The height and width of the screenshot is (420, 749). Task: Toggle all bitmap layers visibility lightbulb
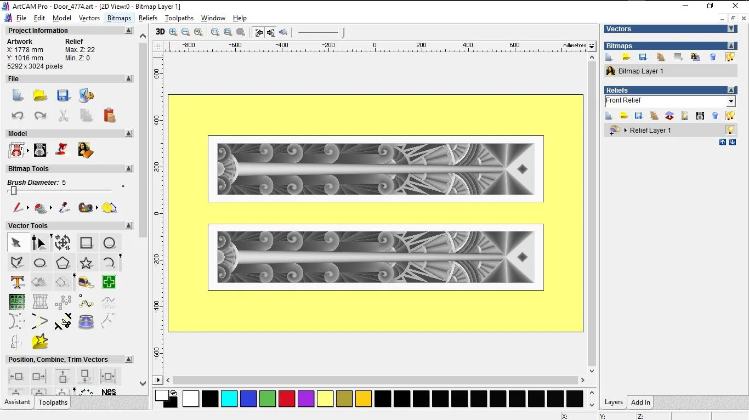[730, 57]
